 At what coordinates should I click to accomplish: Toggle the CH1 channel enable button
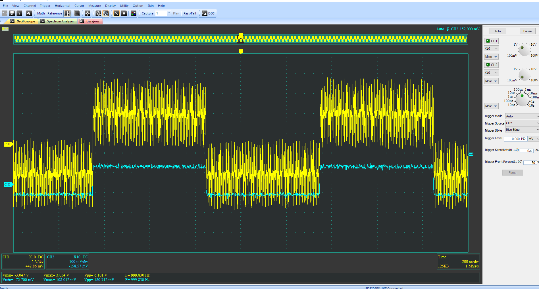(x=491, y=41)
